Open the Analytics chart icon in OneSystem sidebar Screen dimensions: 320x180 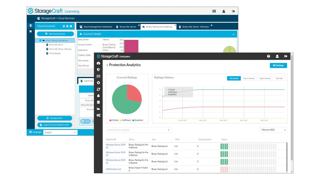(x=98, y=109)
